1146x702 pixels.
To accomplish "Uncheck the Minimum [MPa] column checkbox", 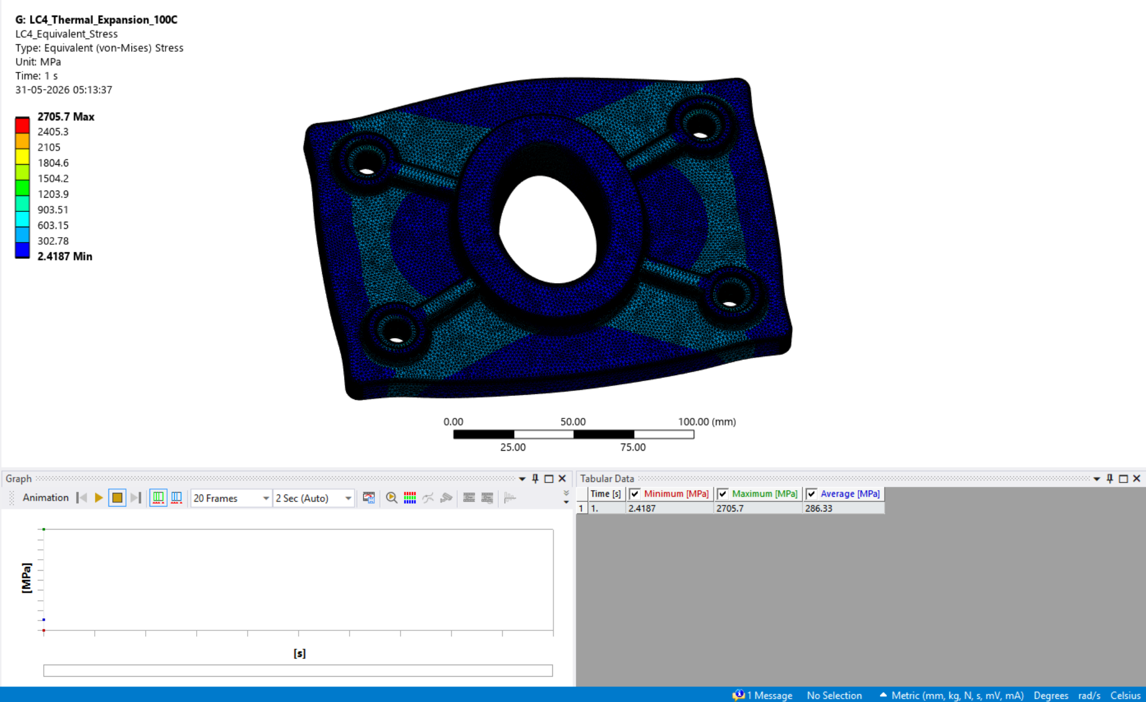I will 635,494.
